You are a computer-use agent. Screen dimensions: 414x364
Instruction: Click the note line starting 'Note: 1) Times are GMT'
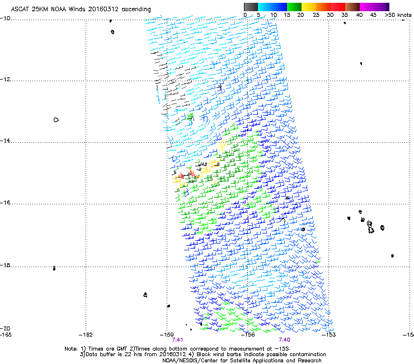[x=177, y=349]
